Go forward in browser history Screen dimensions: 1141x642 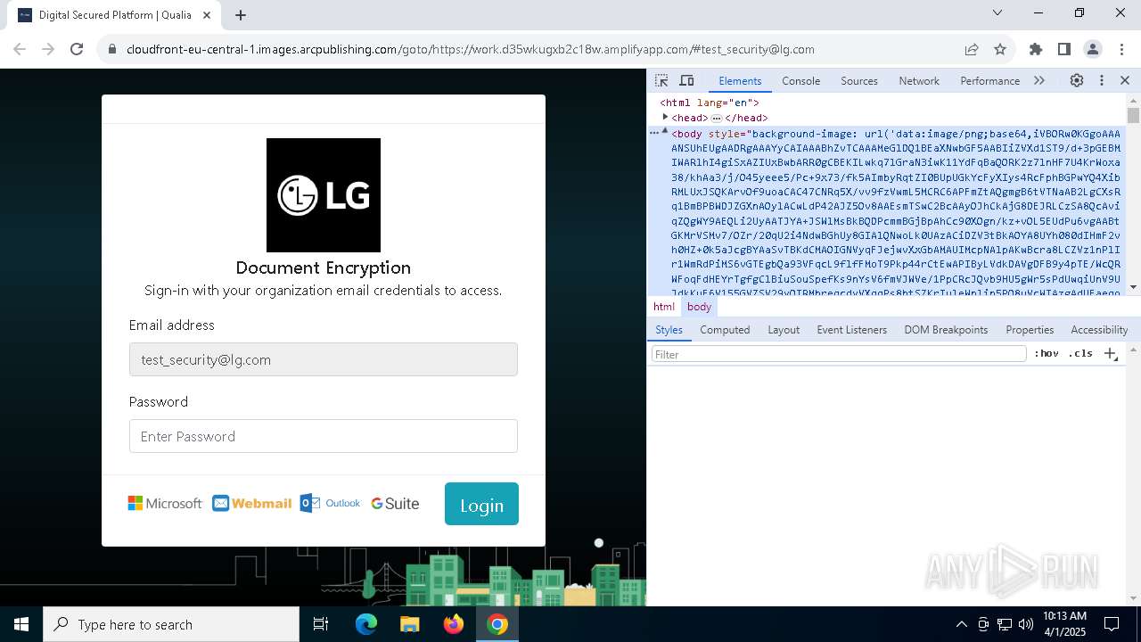(x=48, y=49)
